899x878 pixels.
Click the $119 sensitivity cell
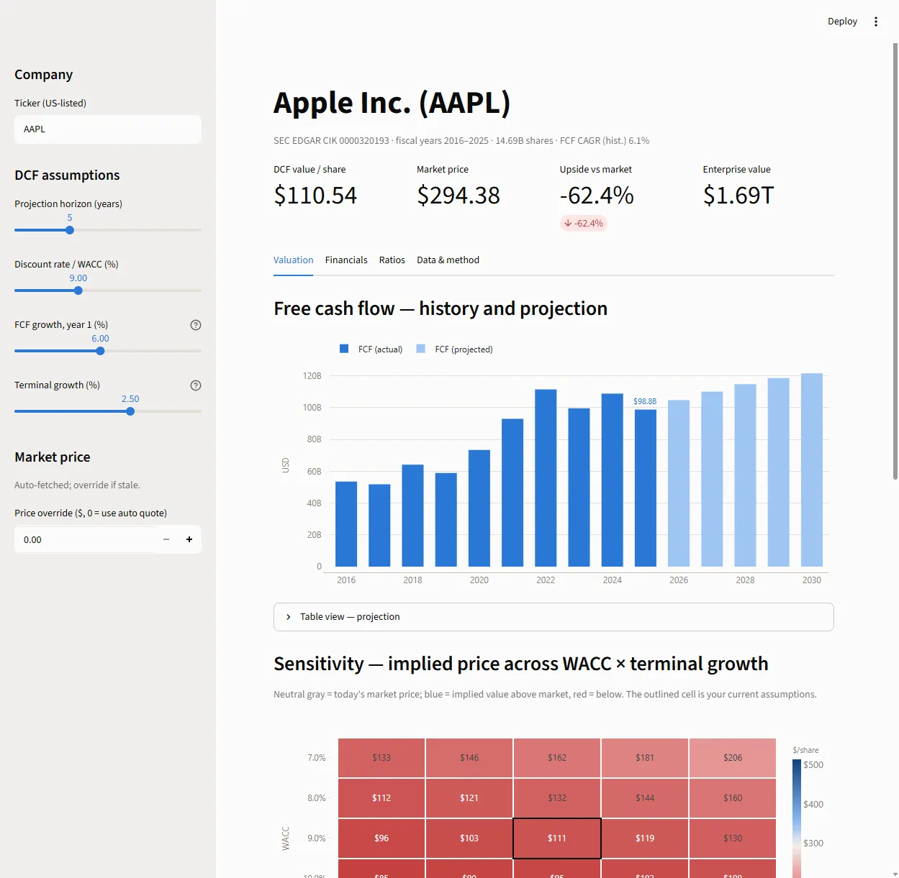[645, 838]
